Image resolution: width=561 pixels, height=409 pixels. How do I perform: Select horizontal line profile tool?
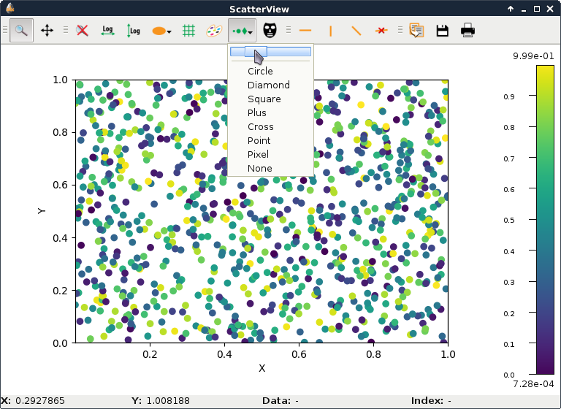point(305,31)
